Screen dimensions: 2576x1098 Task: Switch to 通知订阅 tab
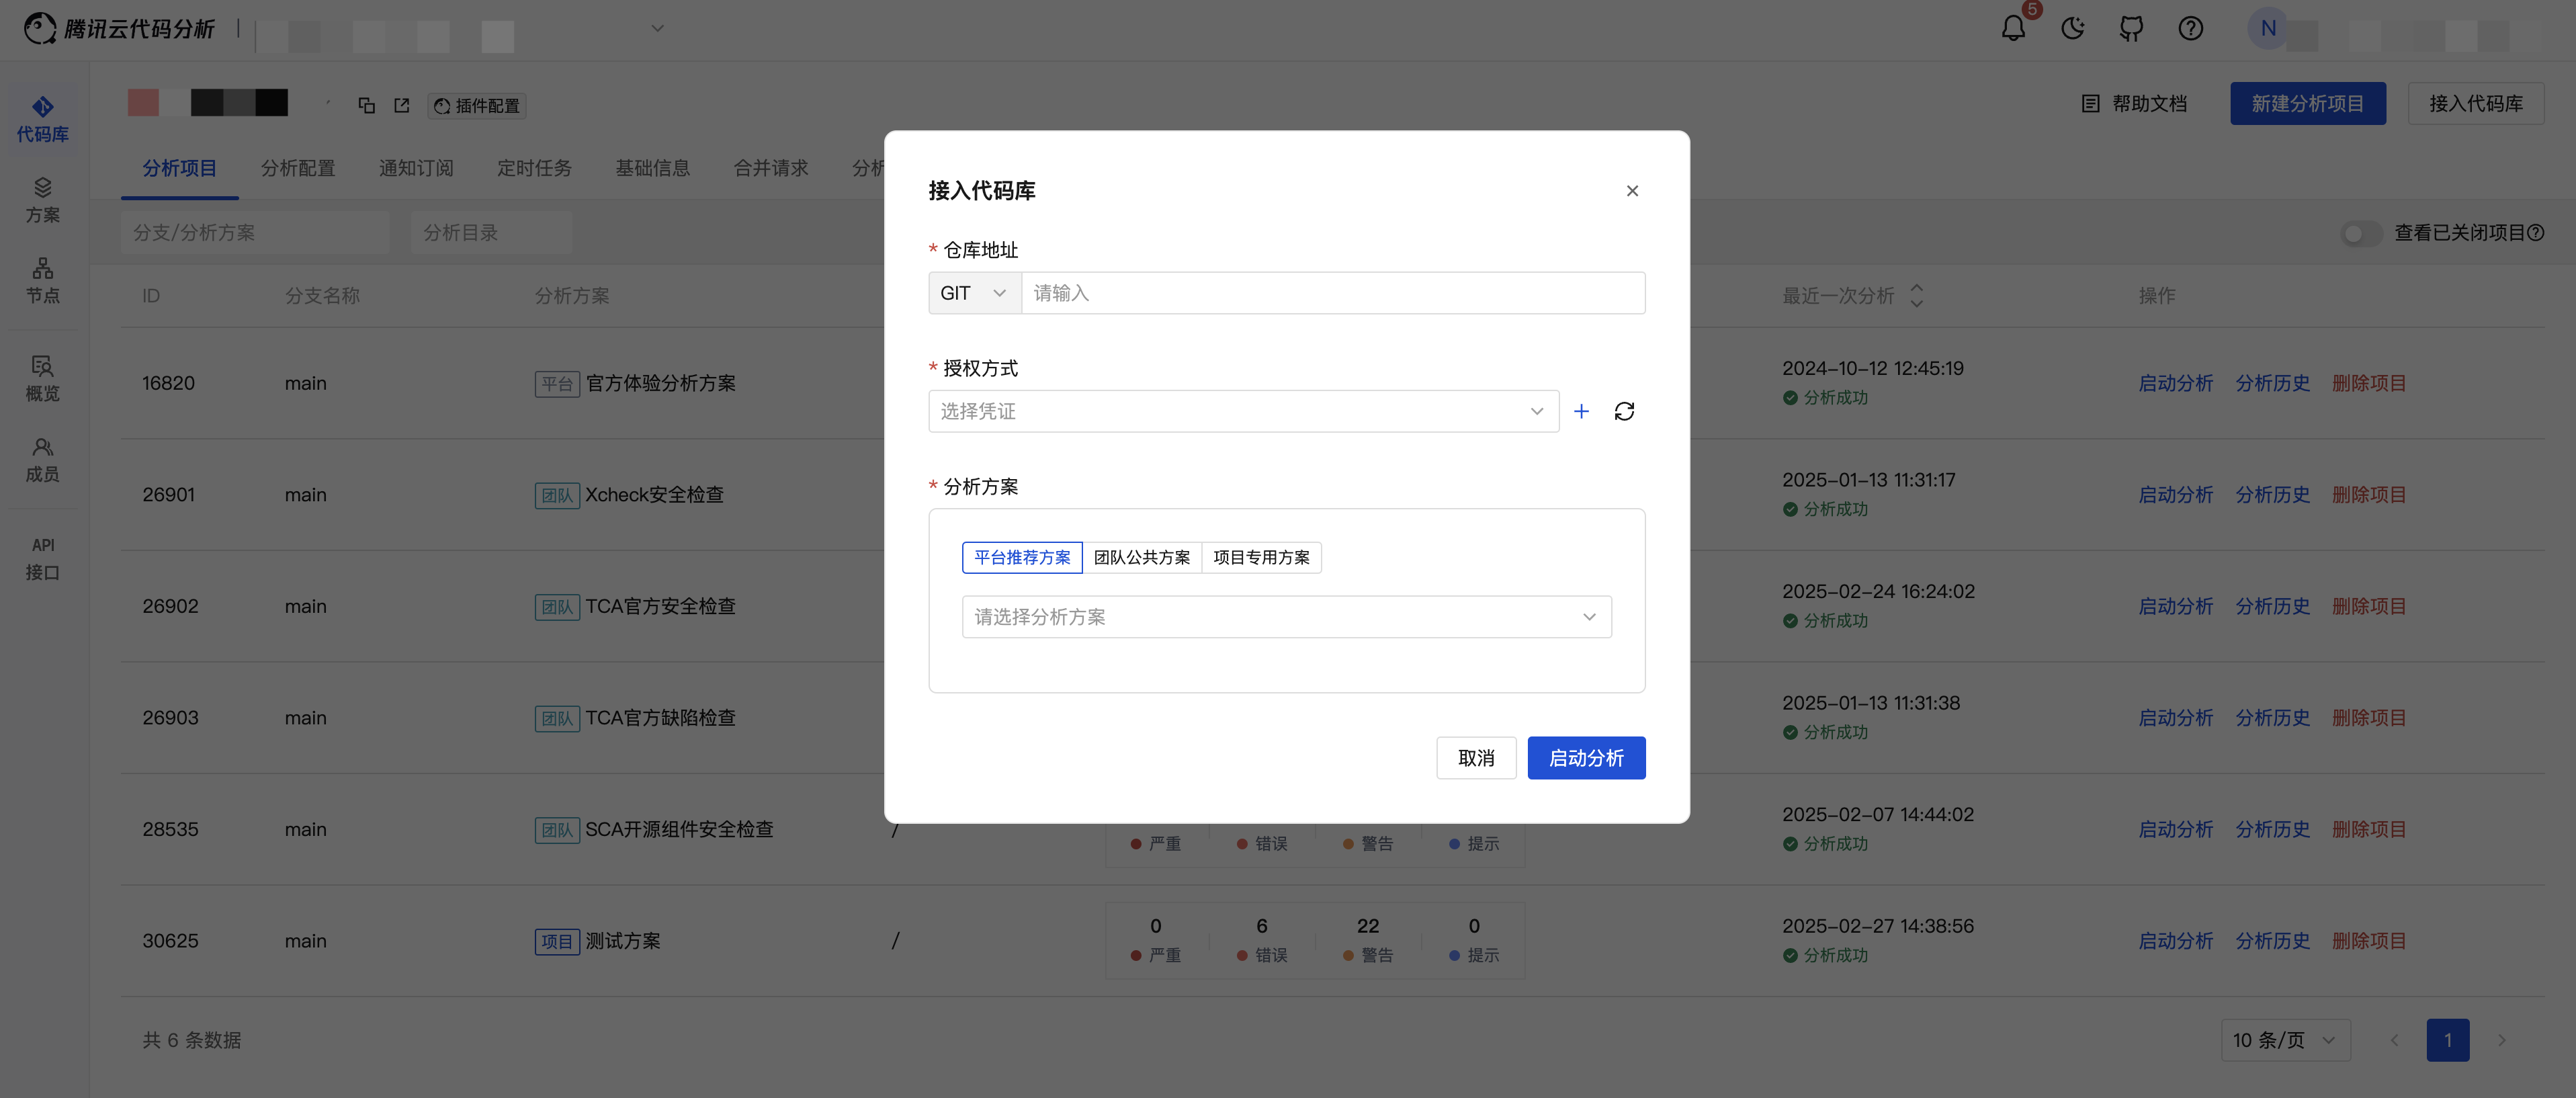[416, 168]
